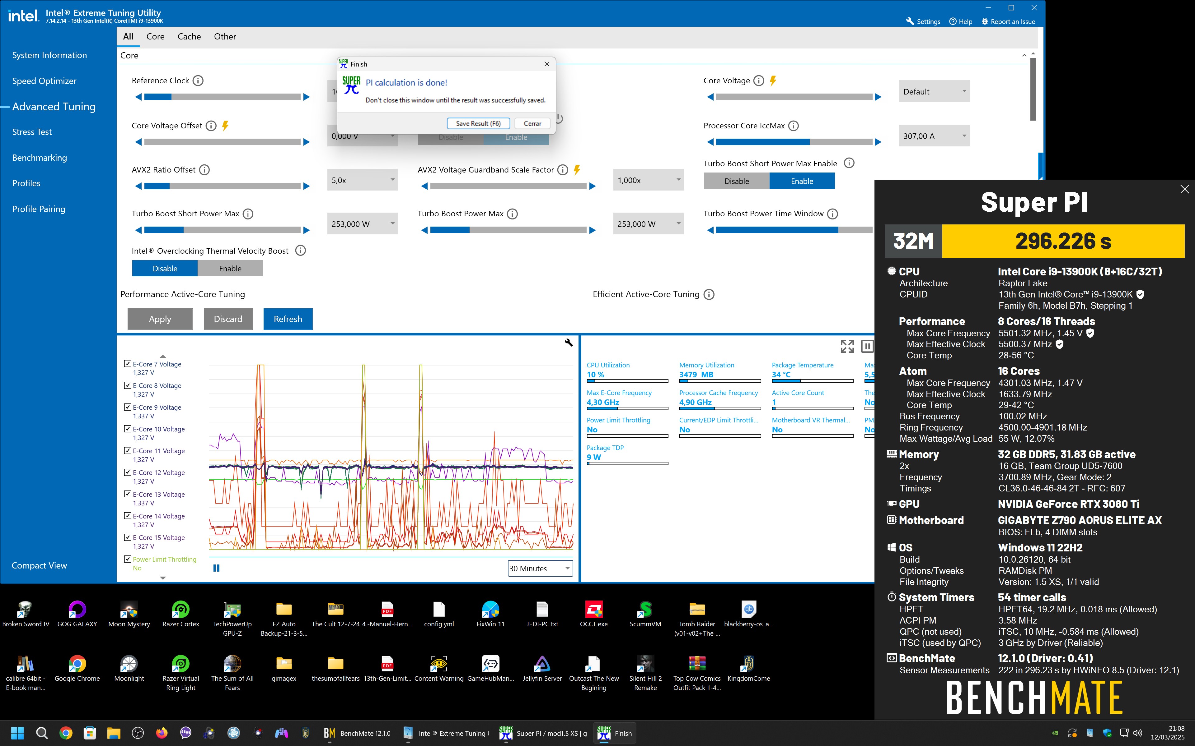This screenshot has width=1195, height=746.
Task: Close the Super PI BenchMate overlay
Action: click(x=1185, y=189)
